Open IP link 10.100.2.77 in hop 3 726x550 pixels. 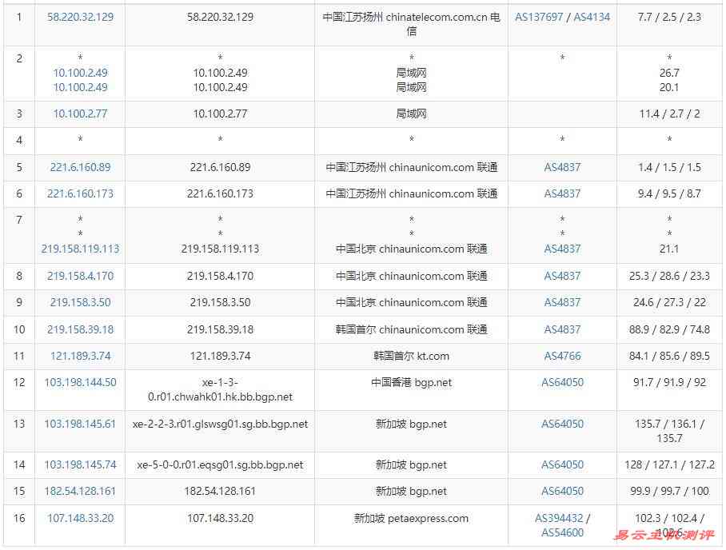click(80, 114)
